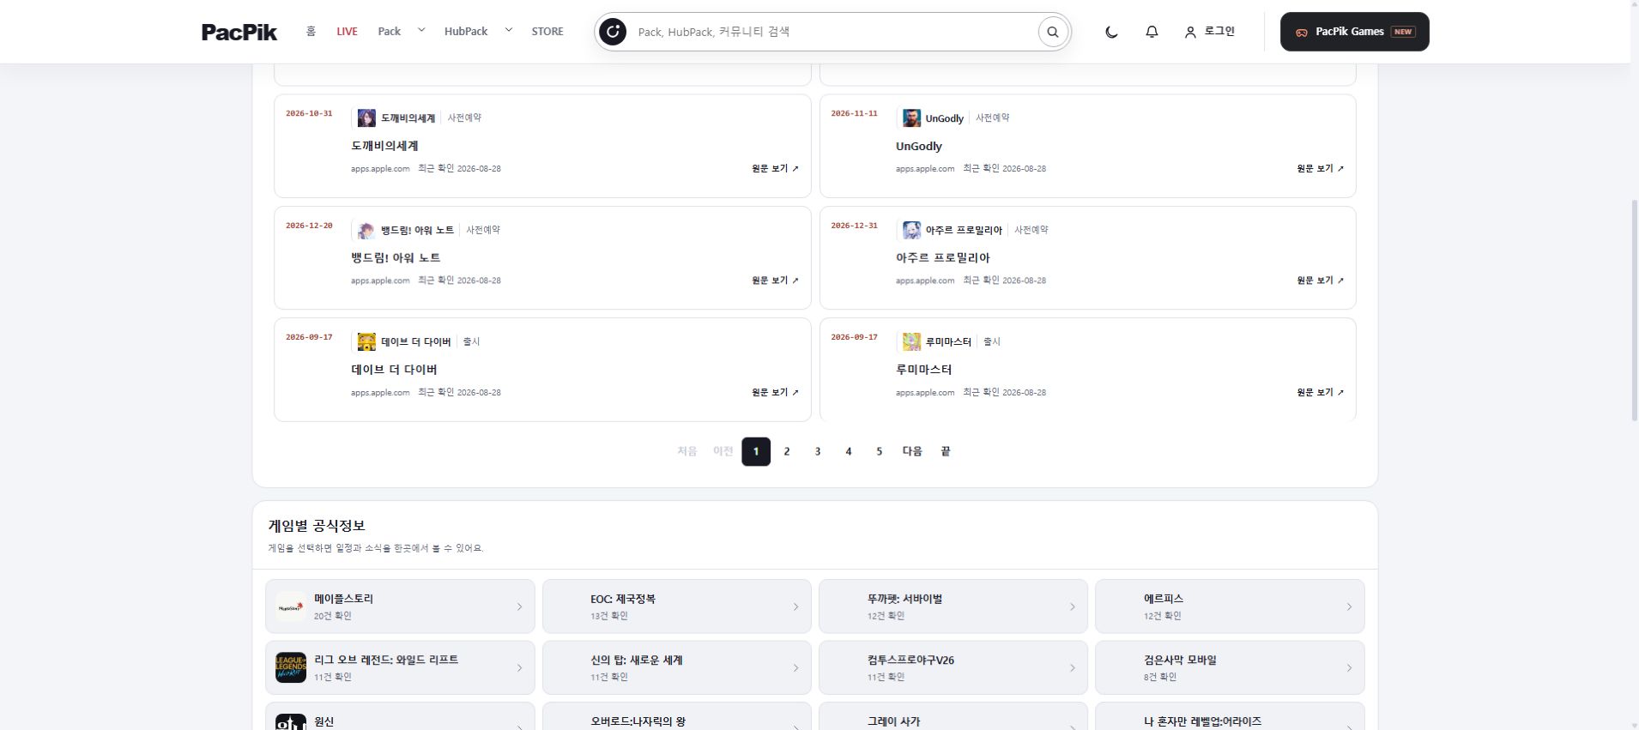The width and height of the screenshot is (1639, 730).
Task: Click the magnifier search button
Action: click(x=1053, y=32)
